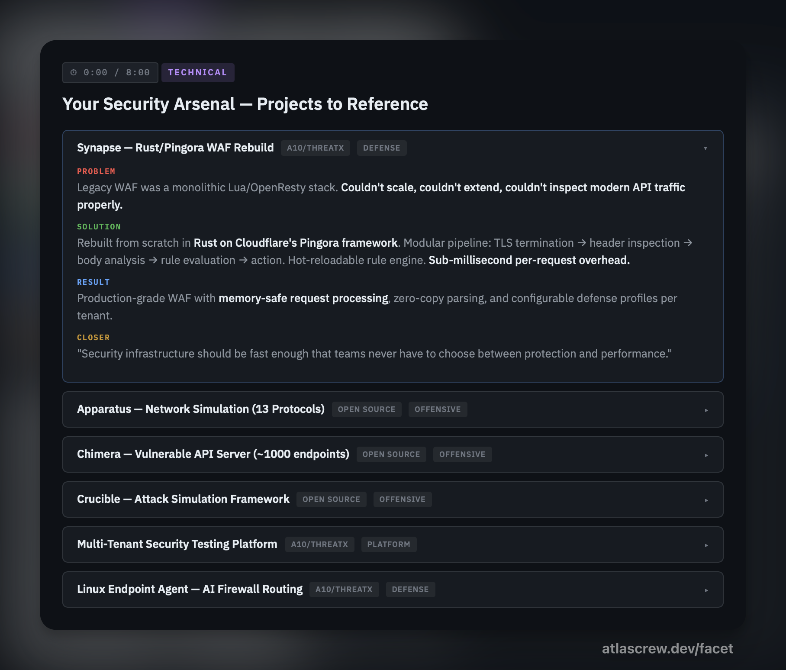Open Apparatus — Network Simulation title
Screen dimensions: 786x670
click(201, 409)
